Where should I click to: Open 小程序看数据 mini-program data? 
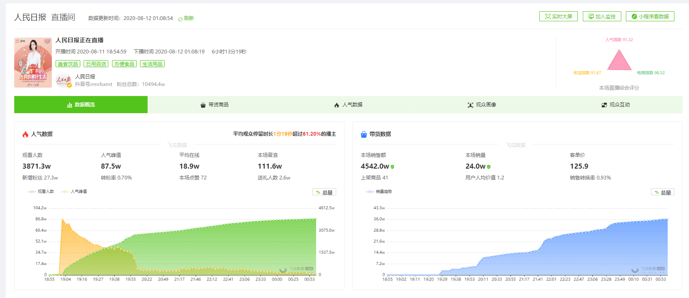[650, 16]
